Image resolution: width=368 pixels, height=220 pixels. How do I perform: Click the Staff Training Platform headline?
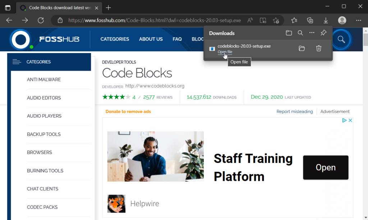(x=253, y=168)
